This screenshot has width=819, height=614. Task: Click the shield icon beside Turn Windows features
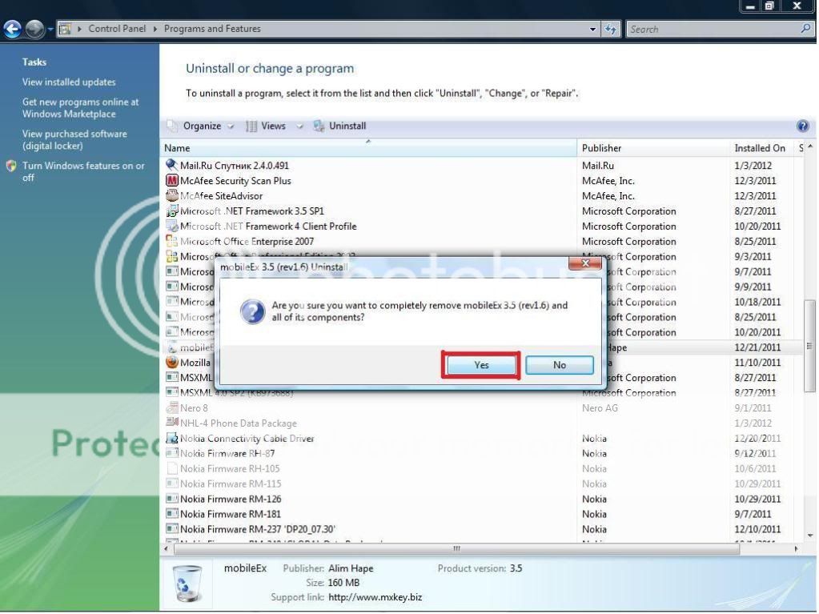11,166
